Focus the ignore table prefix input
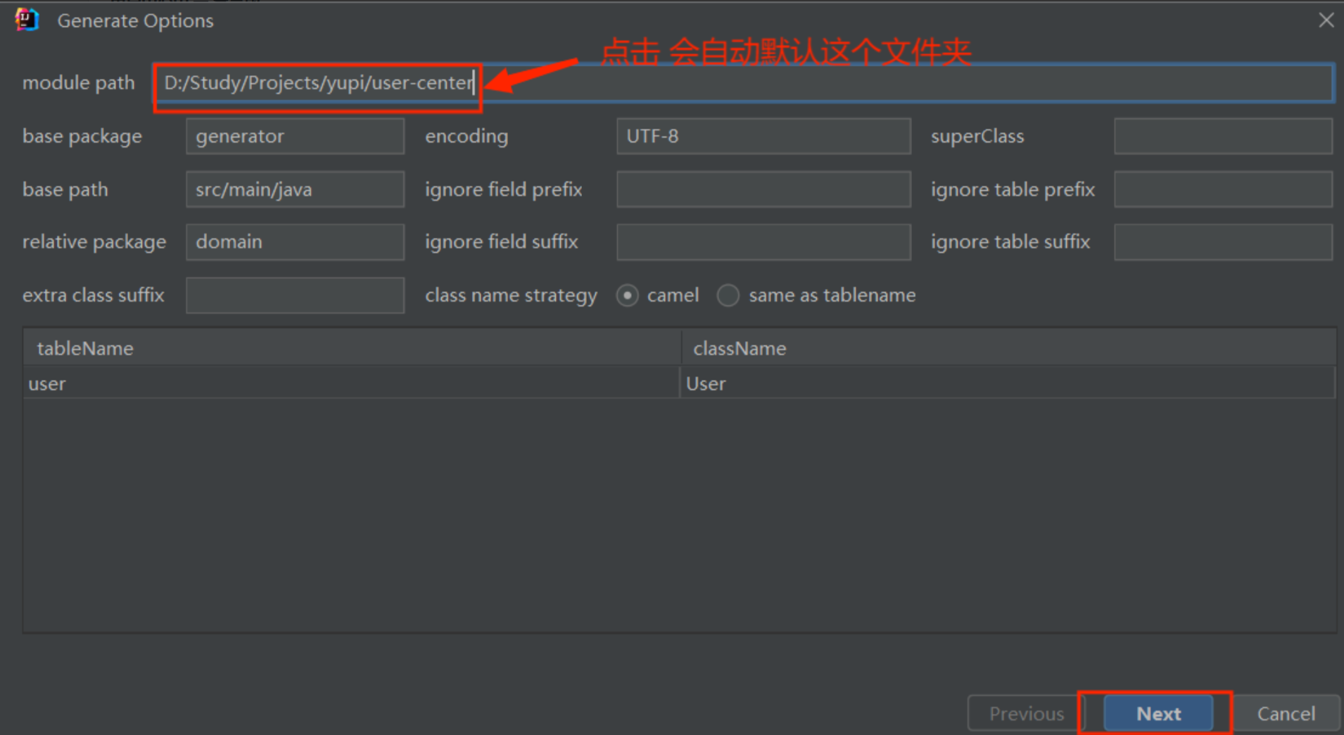 pyautogui.click(x=1222, y=190)
